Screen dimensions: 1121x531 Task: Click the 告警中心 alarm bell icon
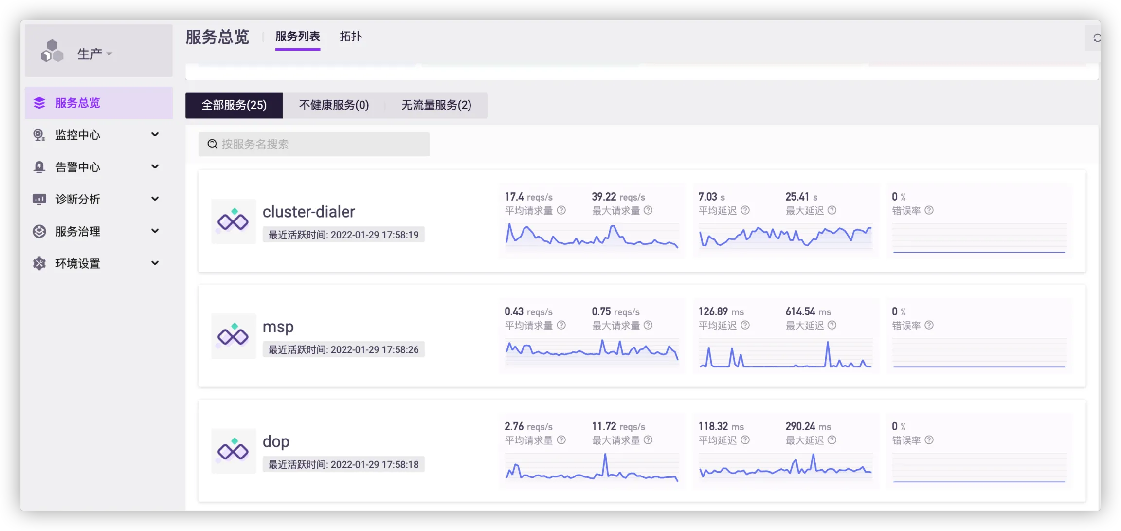pos(39,167)
